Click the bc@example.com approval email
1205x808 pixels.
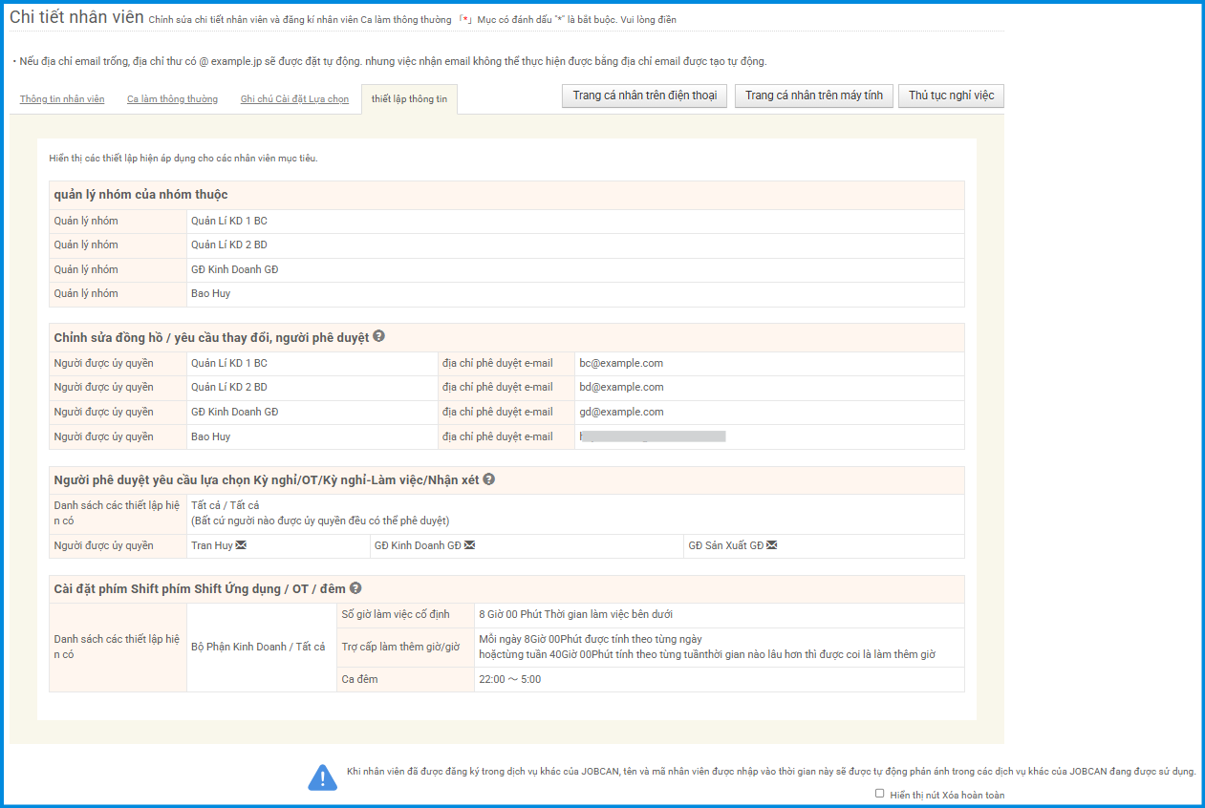[621, 363]
